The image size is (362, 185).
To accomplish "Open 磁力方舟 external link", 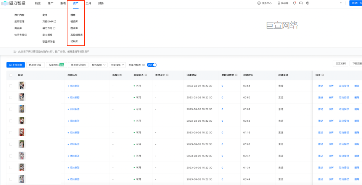I will (49, 28).
